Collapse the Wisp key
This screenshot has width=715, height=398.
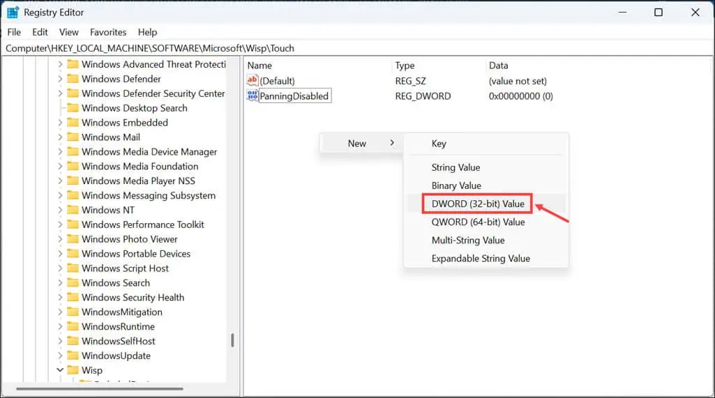[x=60, y=370]
